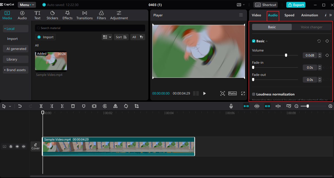Collapse the Basic section arrow
The height and width of the screenshot is (178, 334).
(x=267, y=41)
